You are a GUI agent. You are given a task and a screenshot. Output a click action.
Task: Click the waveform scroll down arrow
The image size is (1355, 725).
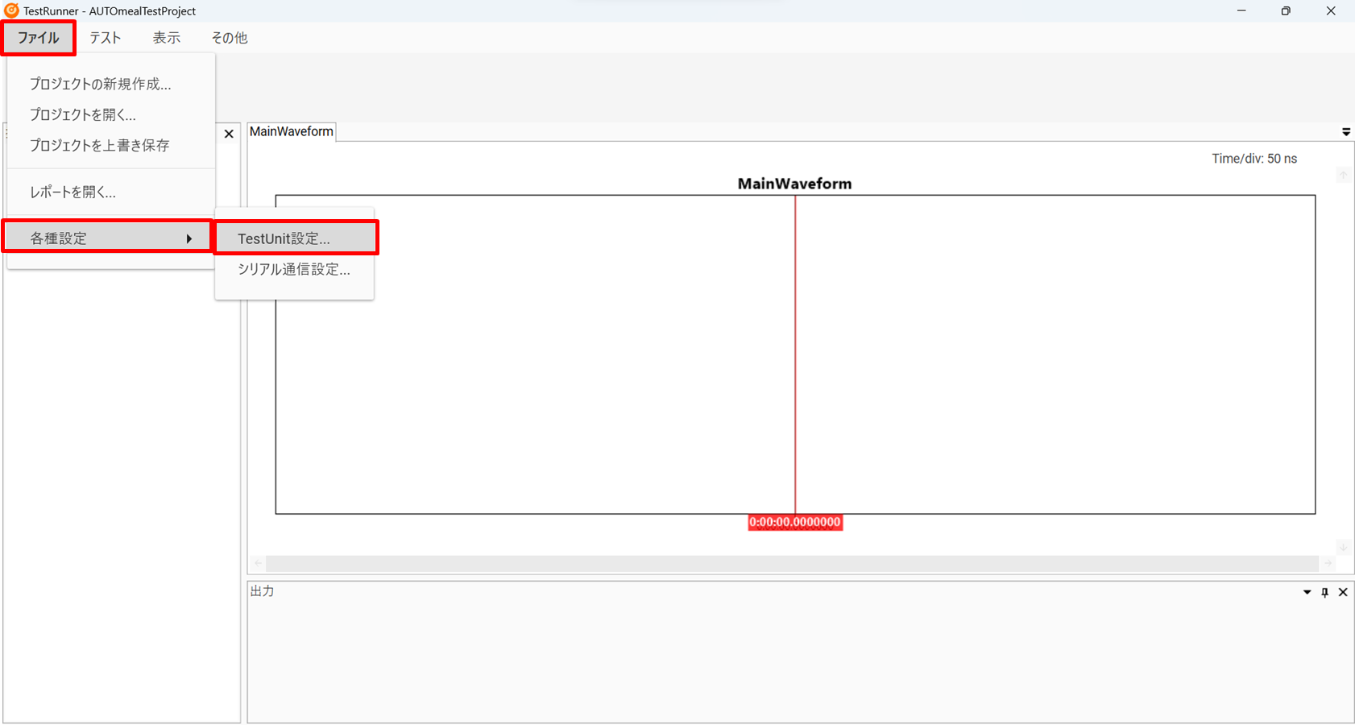point(1343,547)
